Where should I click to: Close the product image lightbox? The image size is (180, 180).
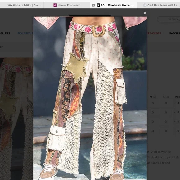(145, 13)
